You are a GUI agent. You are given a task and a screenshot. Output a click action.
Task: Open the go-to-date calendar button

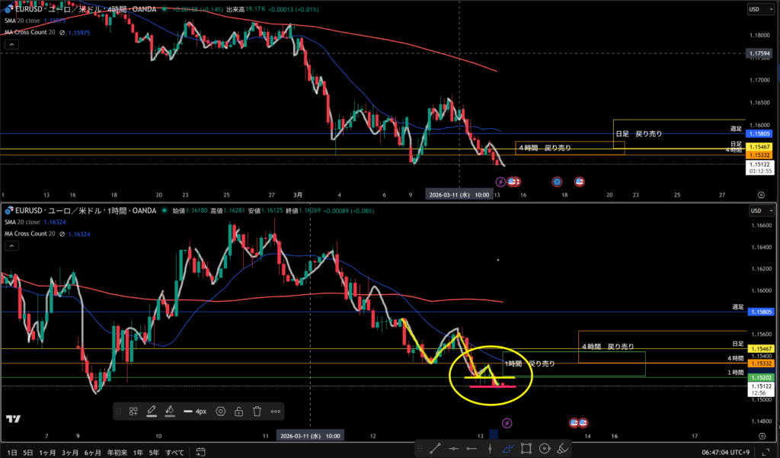[200, 452]
